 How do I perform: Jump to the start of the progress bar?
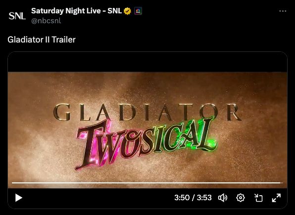click(12, 183)
